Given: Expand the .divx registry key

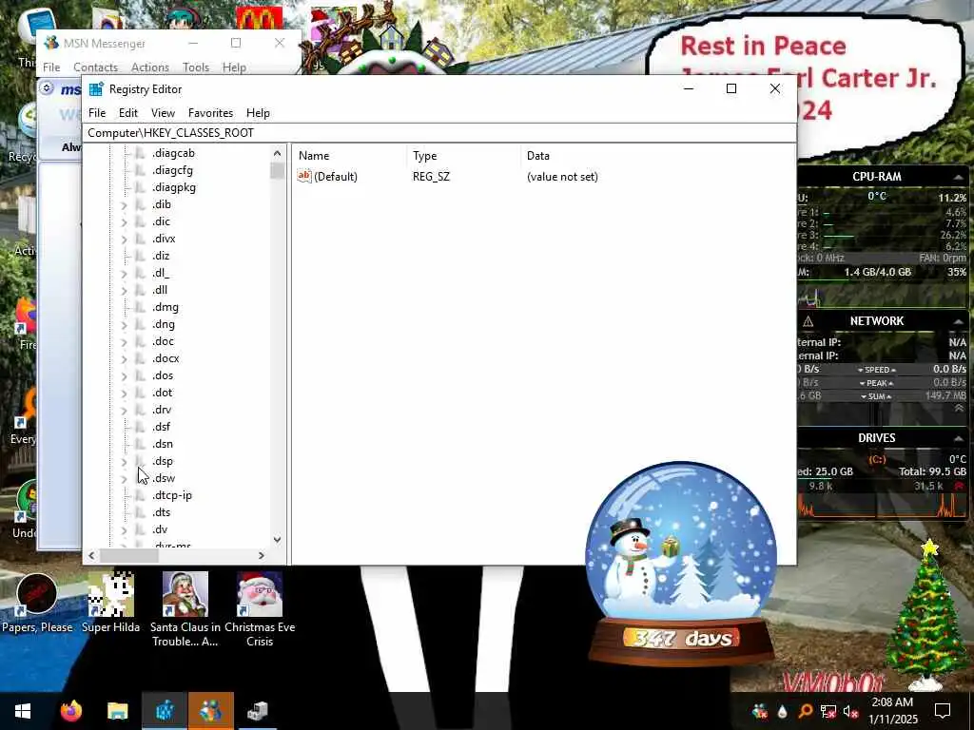Looking at the screenshot, I should point(124,239).
